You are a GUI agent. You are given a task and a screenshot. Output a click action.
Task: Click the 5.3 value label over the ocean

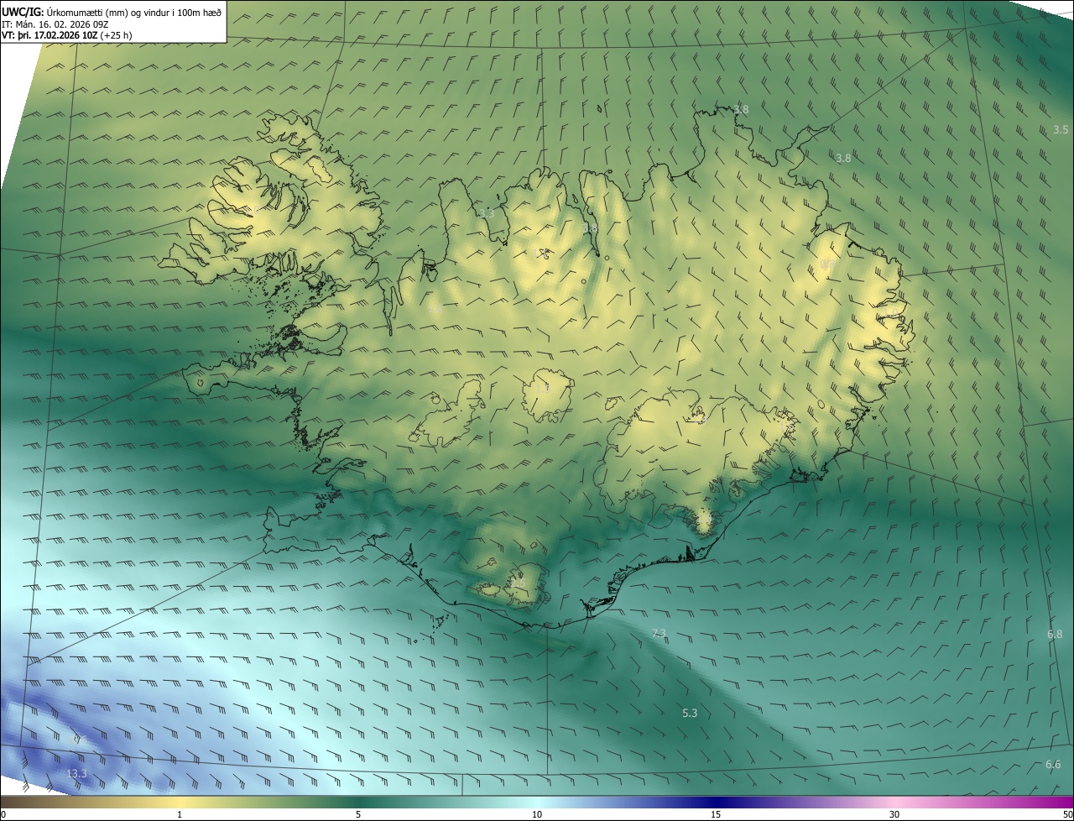[x=690, y=713]
